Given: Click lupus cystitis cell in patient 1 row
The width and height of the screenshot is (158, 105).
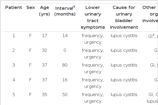Looking at the screenshot, I should (x=124, y=36).
